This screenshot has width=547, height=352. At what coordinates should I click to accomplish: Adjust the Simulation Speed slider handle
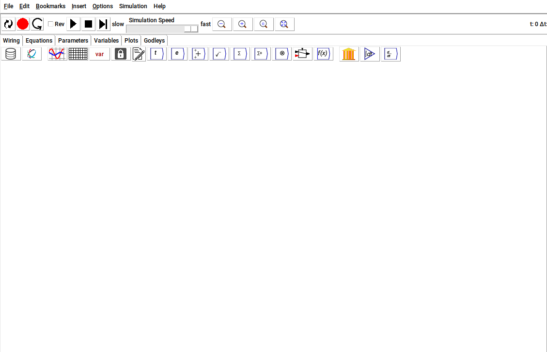[191, 29]
